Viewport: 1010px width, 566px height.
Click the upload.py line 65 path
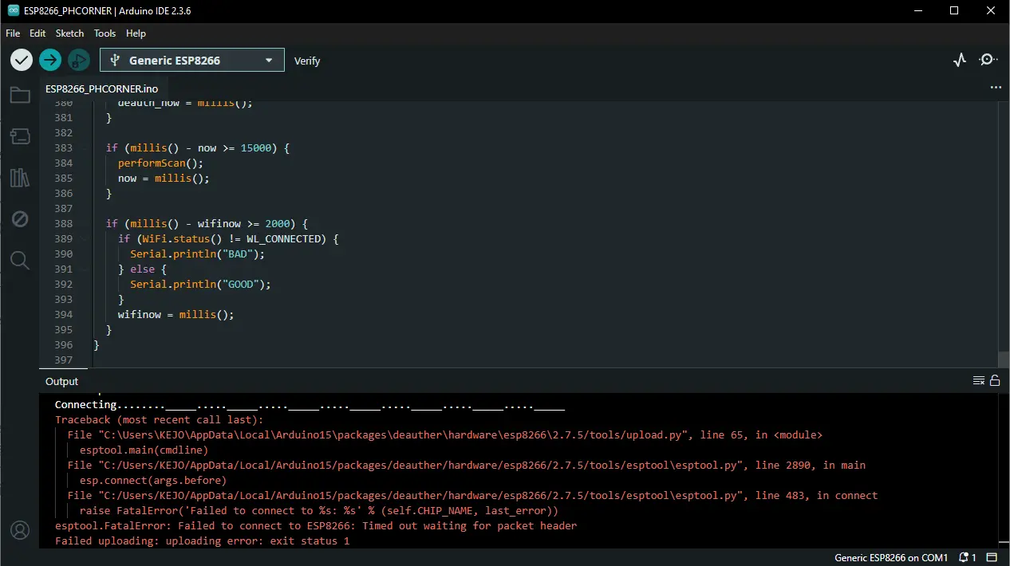click(445, 435)
